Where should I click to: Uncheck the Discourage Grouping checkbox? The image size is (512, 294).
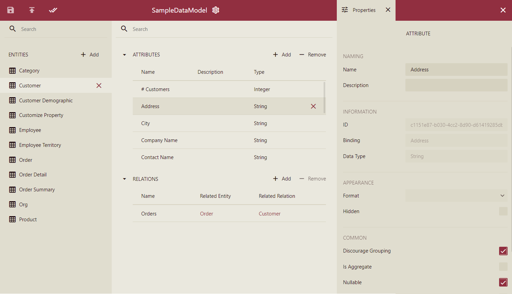(x=503, y=251)
